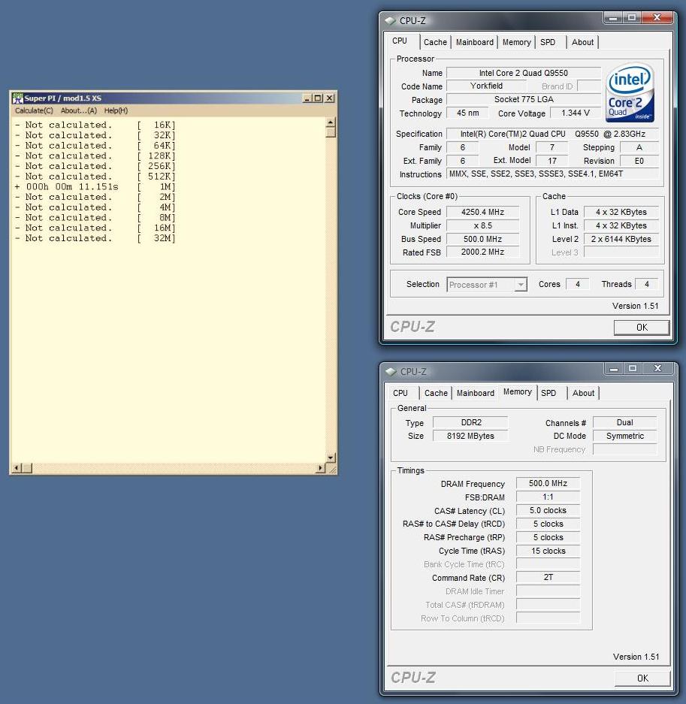Click Super PI horizontal scroll left arrow
This screenshot has height=704, width=686.
(17, 468)
